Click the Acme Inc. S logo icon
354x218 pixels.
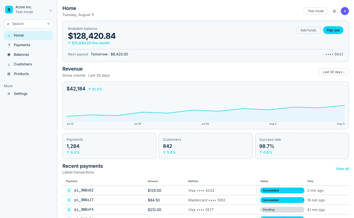pyautogui.click(x=9, y=10)
